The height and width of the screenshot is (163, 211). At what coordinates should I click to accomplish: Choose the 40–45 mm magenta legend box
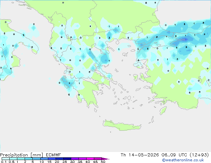click(90, 159)
